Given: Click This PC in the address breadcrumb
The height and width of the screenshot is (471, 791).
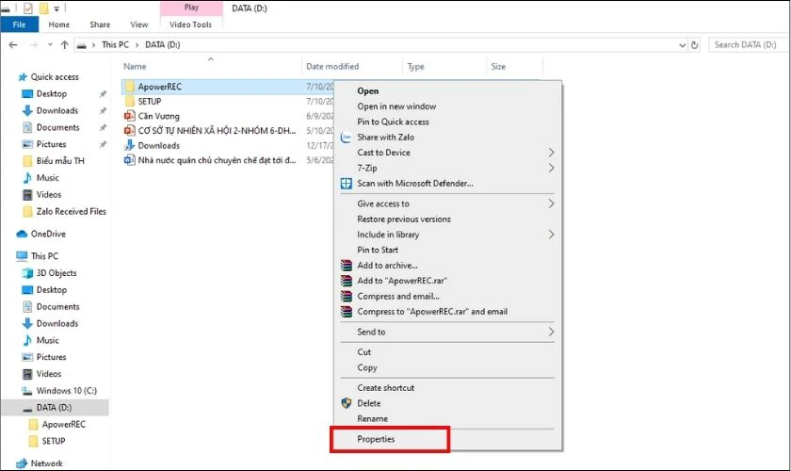Looking at the screenshot, I should (x=115, y=44).
